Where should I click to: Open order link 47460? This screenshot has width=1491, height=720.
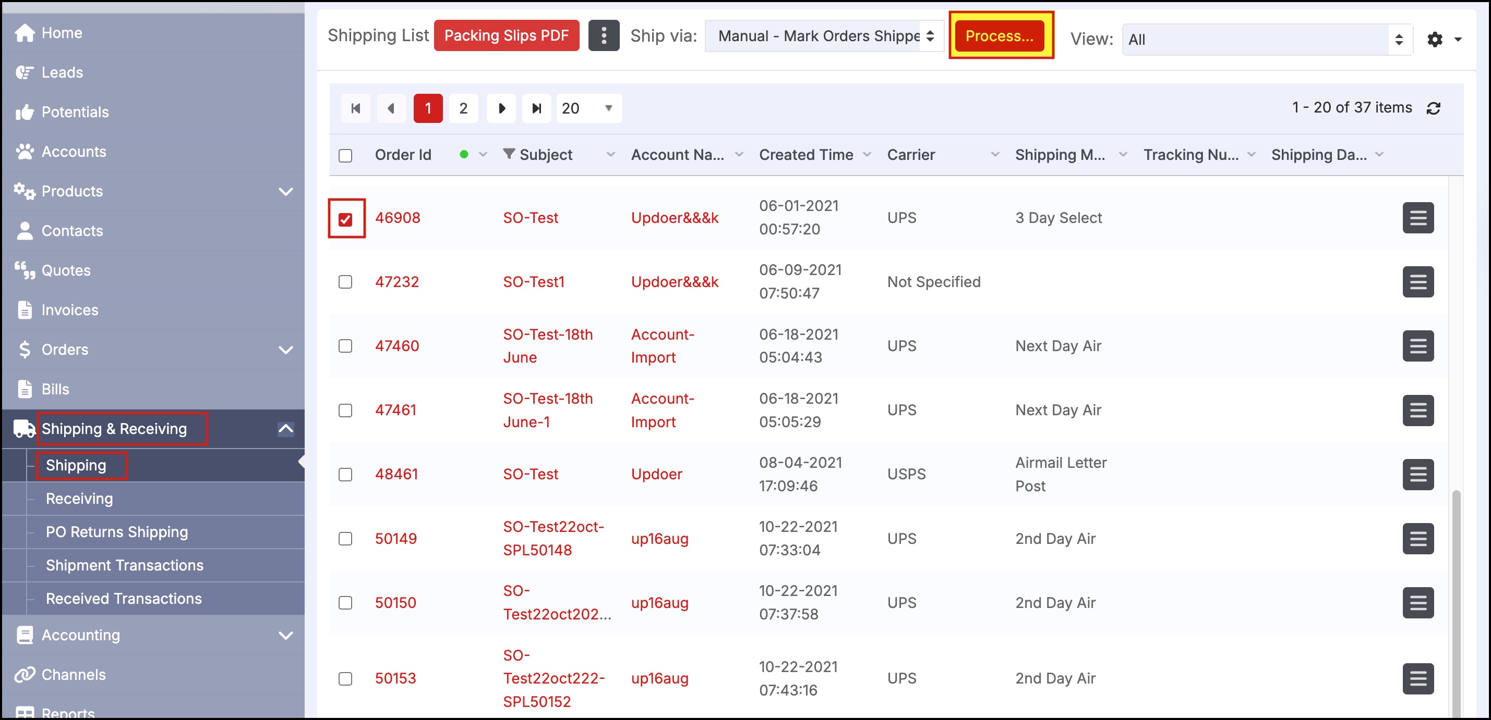click(x=396, y=345)
